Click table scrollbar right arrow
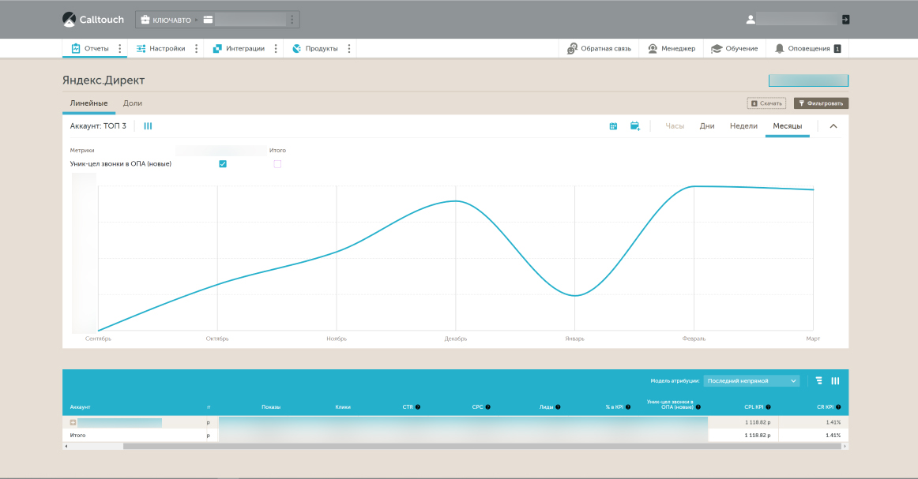 click(845, 446)
